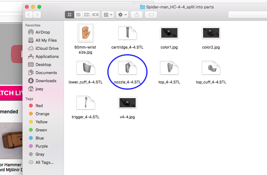
Task: Open iCloud Drive in sidebar
Action: click(x=43, y=48)
